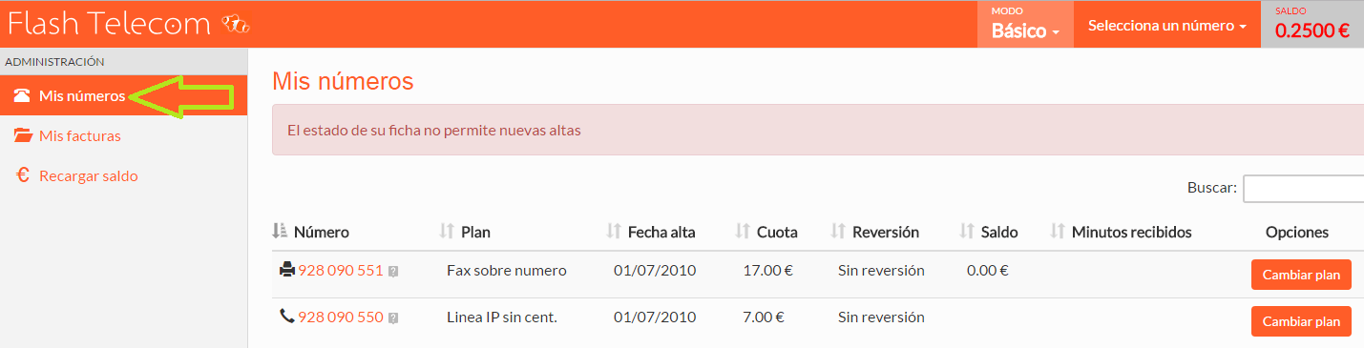1364x348 pixels.
Task: Click the Saldo 0.2500 € balance box
Action: point(1312,24)
